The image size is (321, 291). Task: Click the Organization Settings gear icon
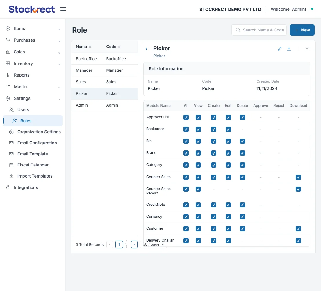(x=11, y=132)
